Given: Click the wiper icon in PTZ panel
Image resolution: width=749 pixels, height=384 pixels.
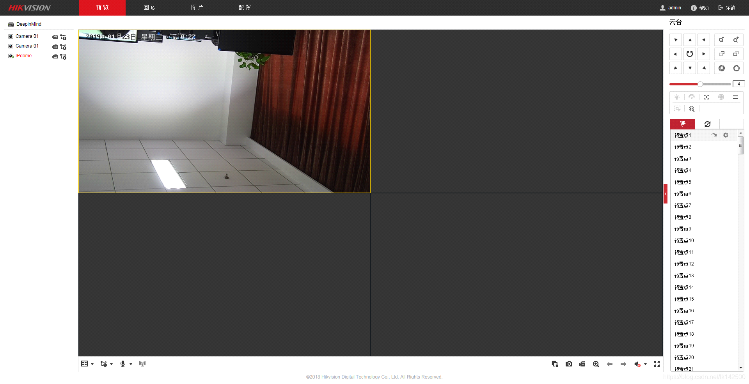Looking at the screenshot, I should (692, 97).
